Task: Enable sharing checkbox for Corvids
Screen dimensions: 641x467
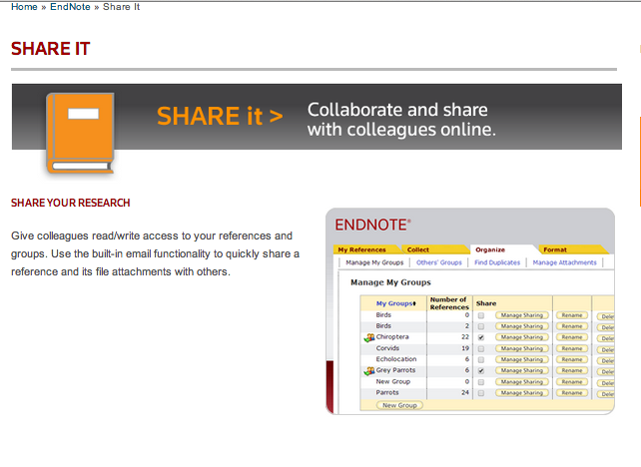Action: coord(481,349)
